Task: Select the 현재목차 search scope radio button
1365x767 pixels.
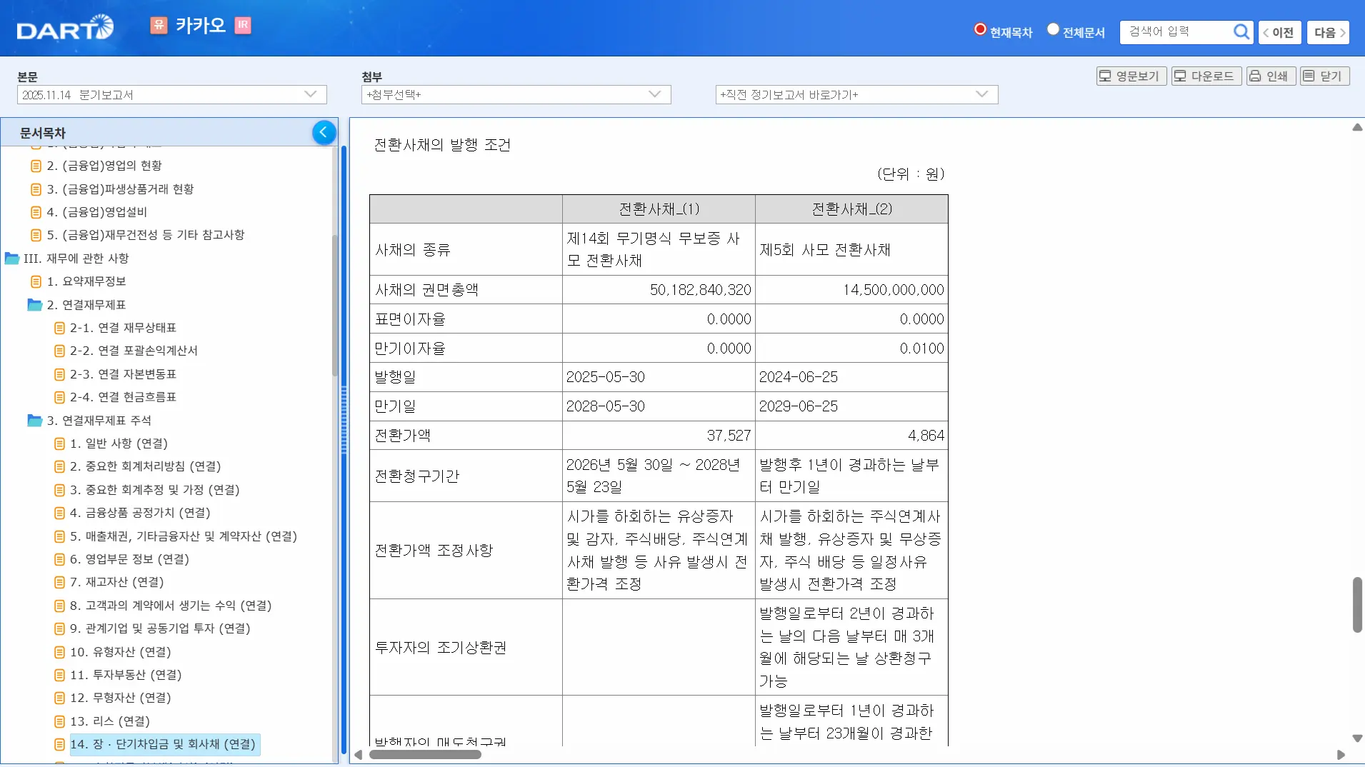Action: [979, 29]
